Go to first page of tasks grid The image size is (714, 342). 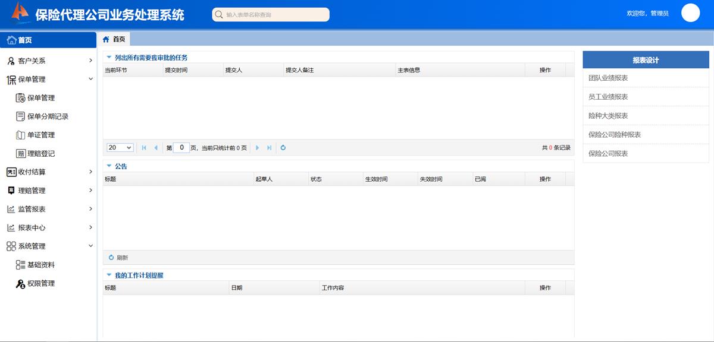point(144,148)
